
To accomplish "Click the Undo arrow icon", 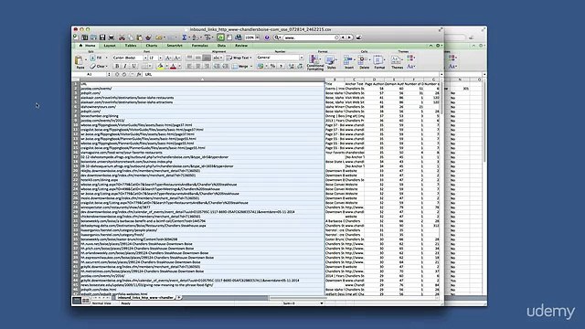I will click(158, 37).
